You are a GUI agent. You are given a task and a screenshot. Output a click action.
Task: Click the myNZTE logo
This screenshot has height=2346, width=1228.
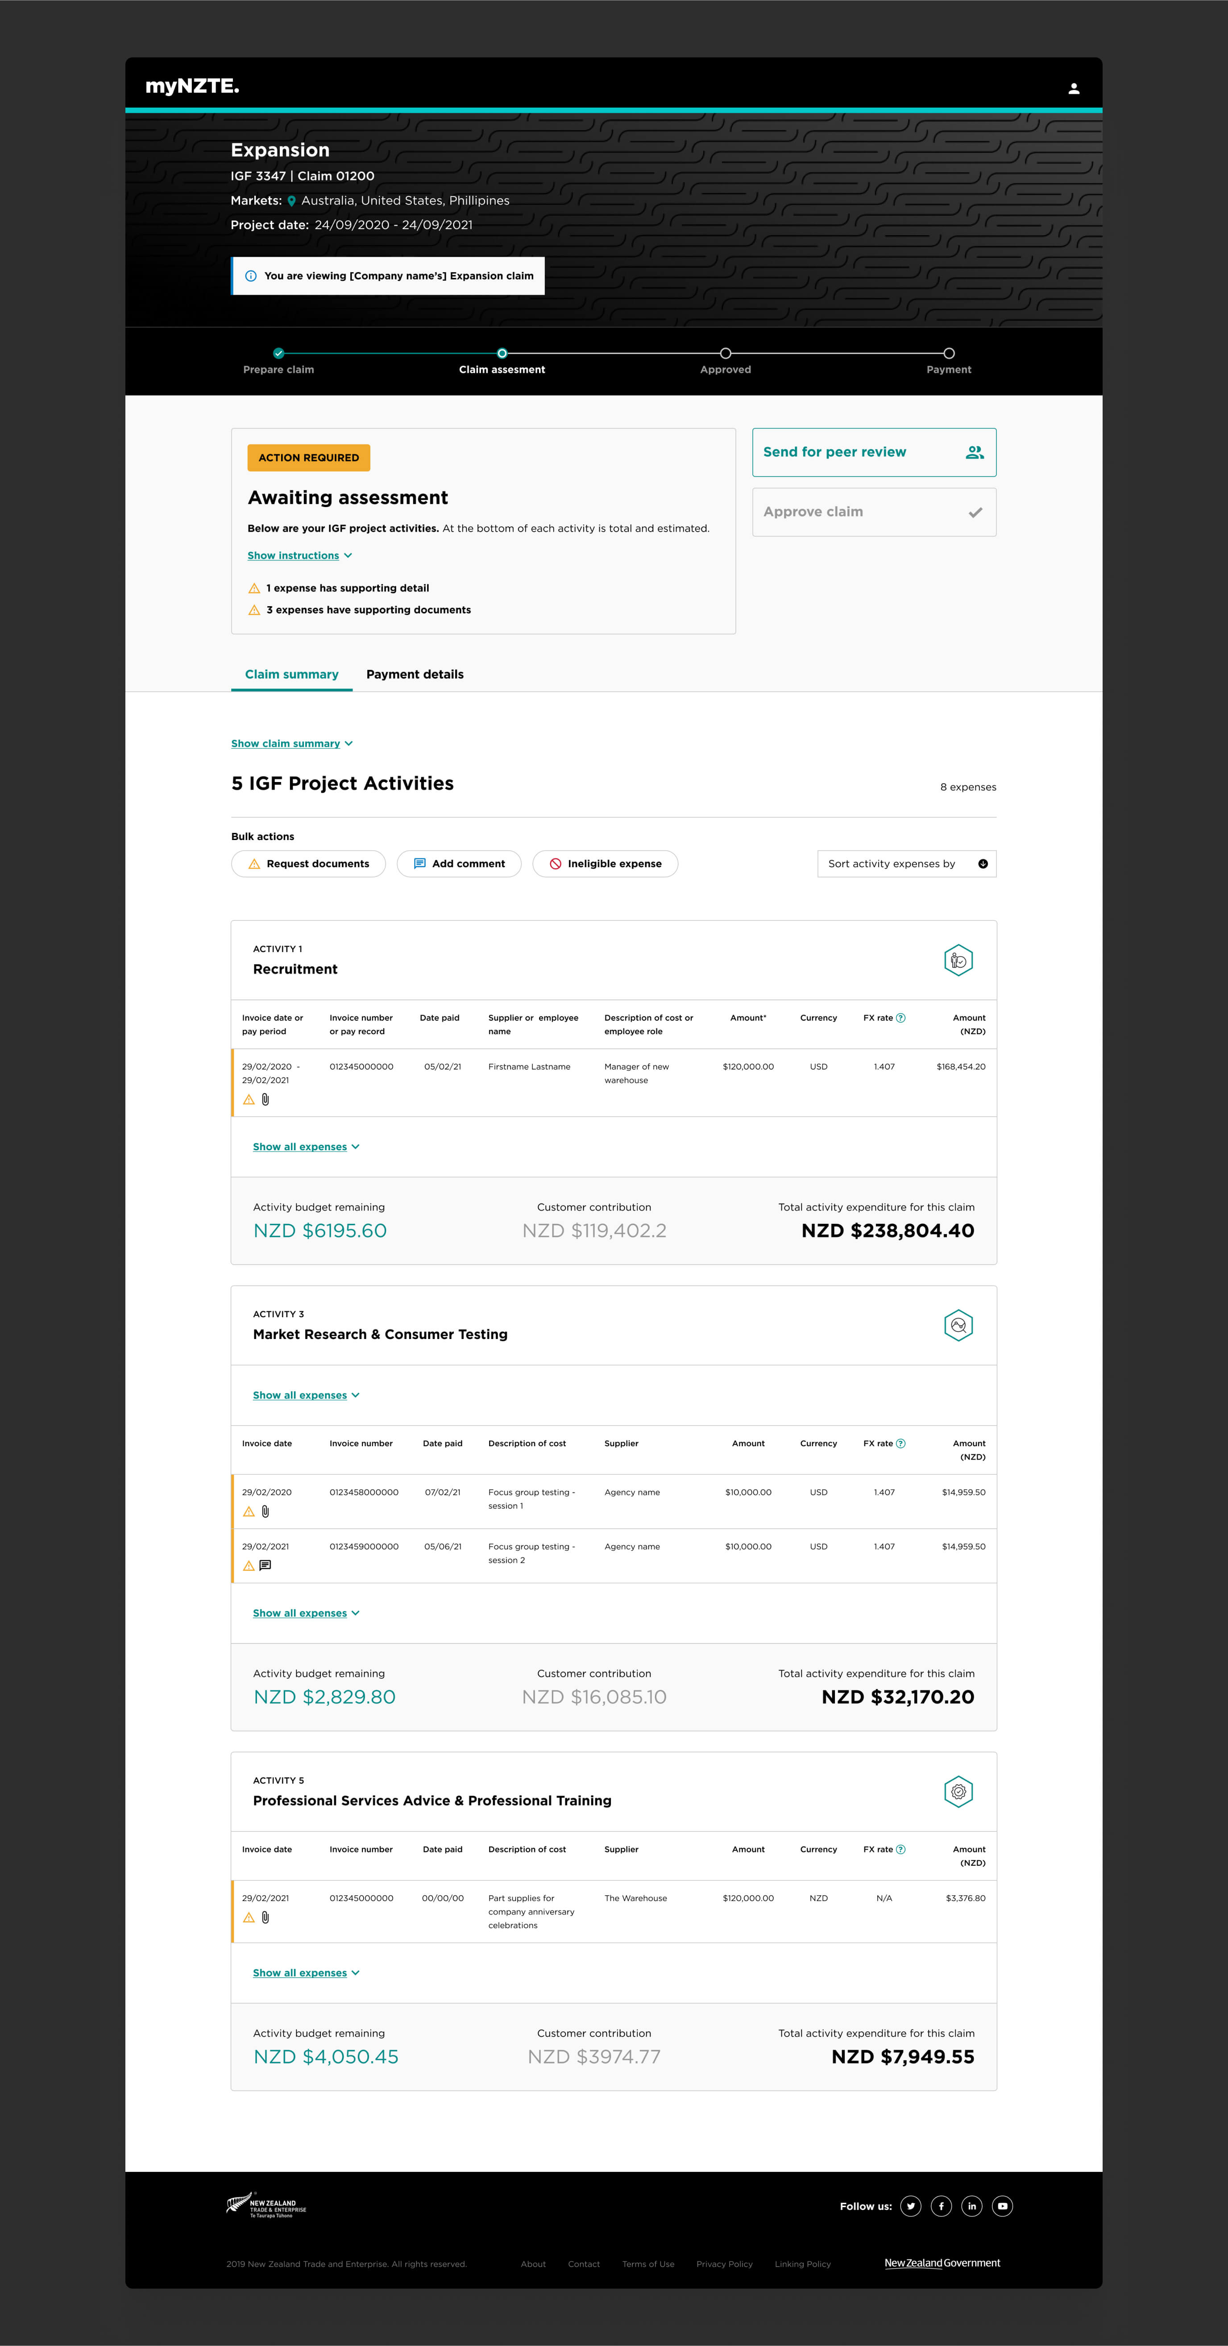tap(192, 87)
